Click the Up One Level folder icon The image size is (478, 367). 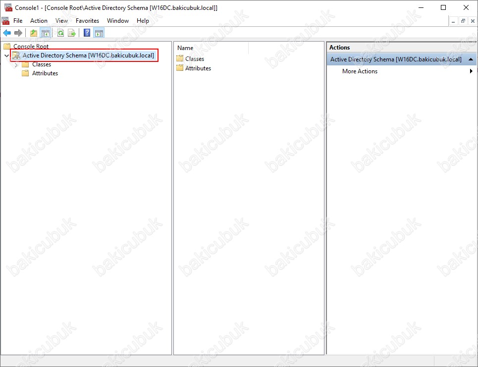point(33,33)
